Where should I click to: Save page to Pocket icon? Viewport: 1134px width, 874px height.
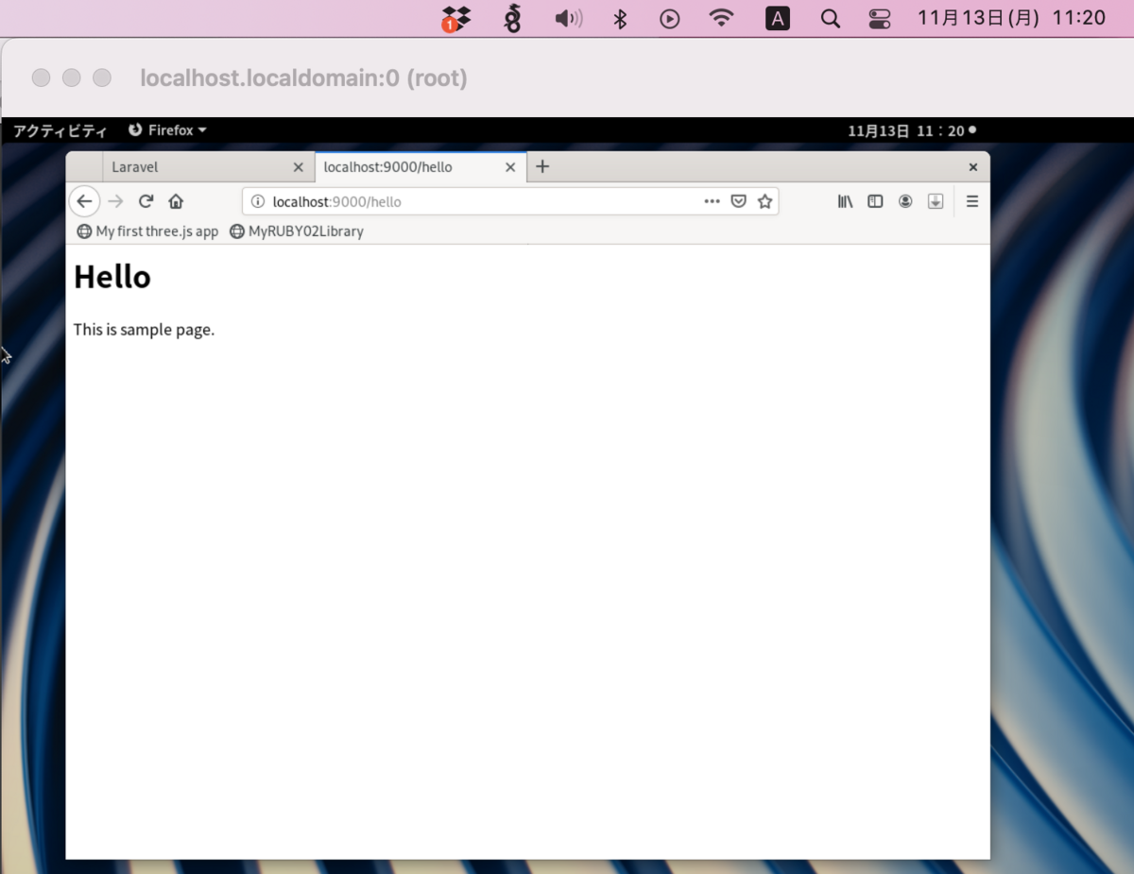[x=739, y=201]
